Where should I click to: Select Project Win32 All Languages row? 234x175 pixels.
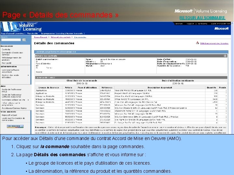pos(131,93)
